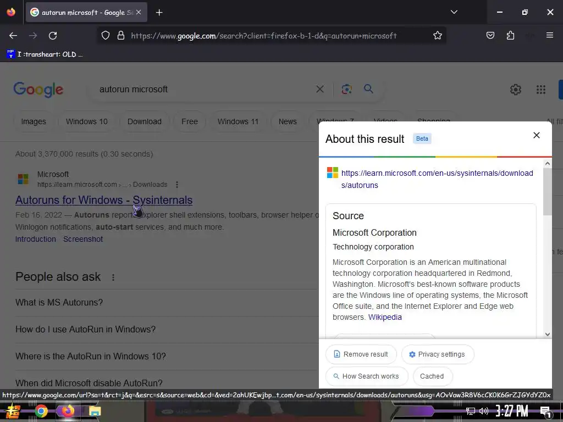Go back with the browser back arrow

[x=13, y=36]
